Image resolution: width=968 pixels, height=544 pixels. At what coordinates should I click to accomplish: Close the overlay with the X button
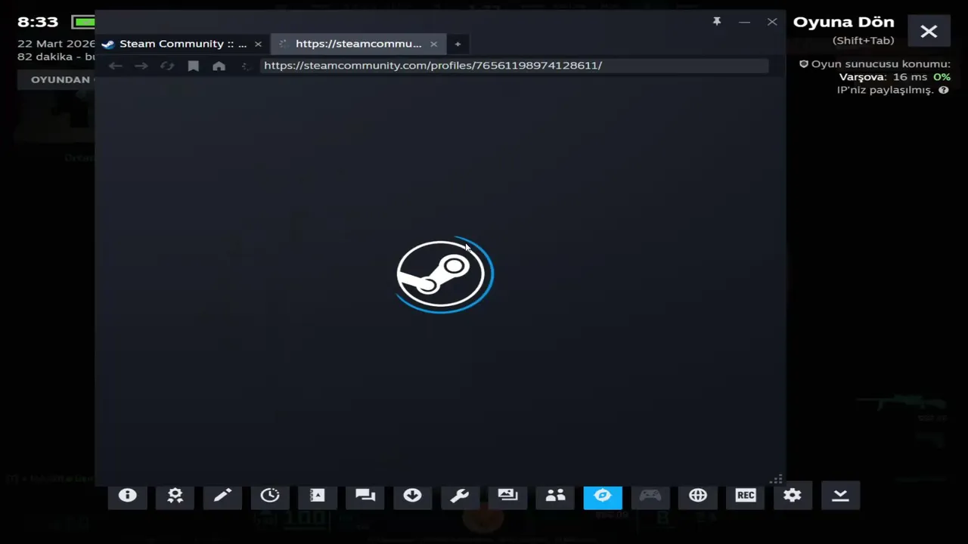[929, 31]
